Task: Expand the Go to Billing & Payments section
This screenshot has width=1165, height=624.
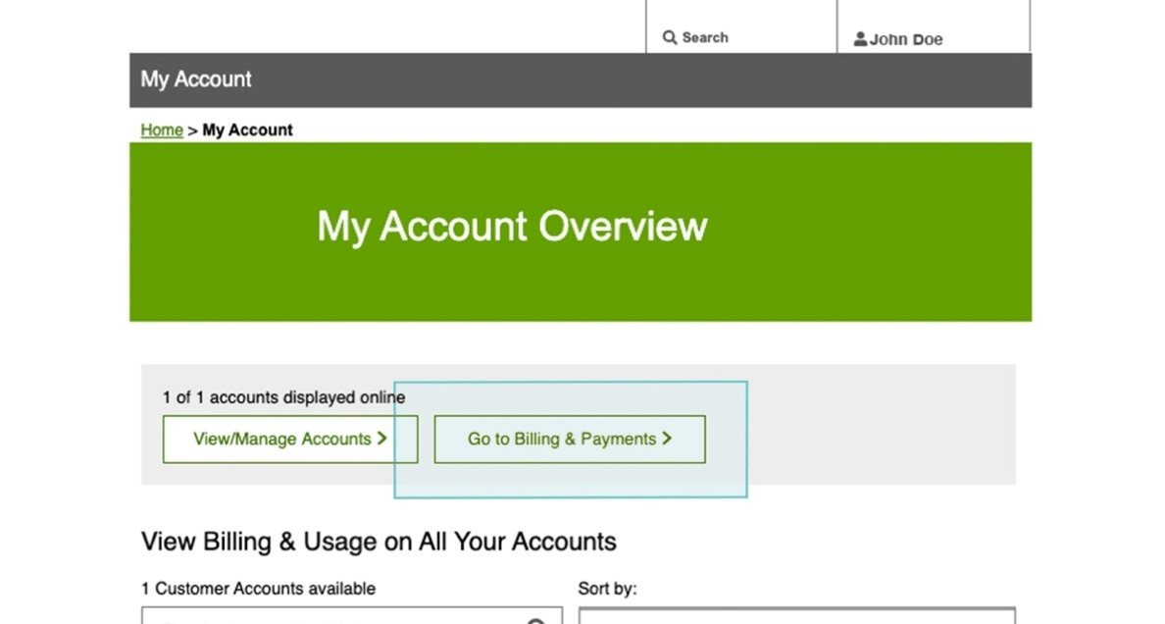Action: [x=569, y=439]
